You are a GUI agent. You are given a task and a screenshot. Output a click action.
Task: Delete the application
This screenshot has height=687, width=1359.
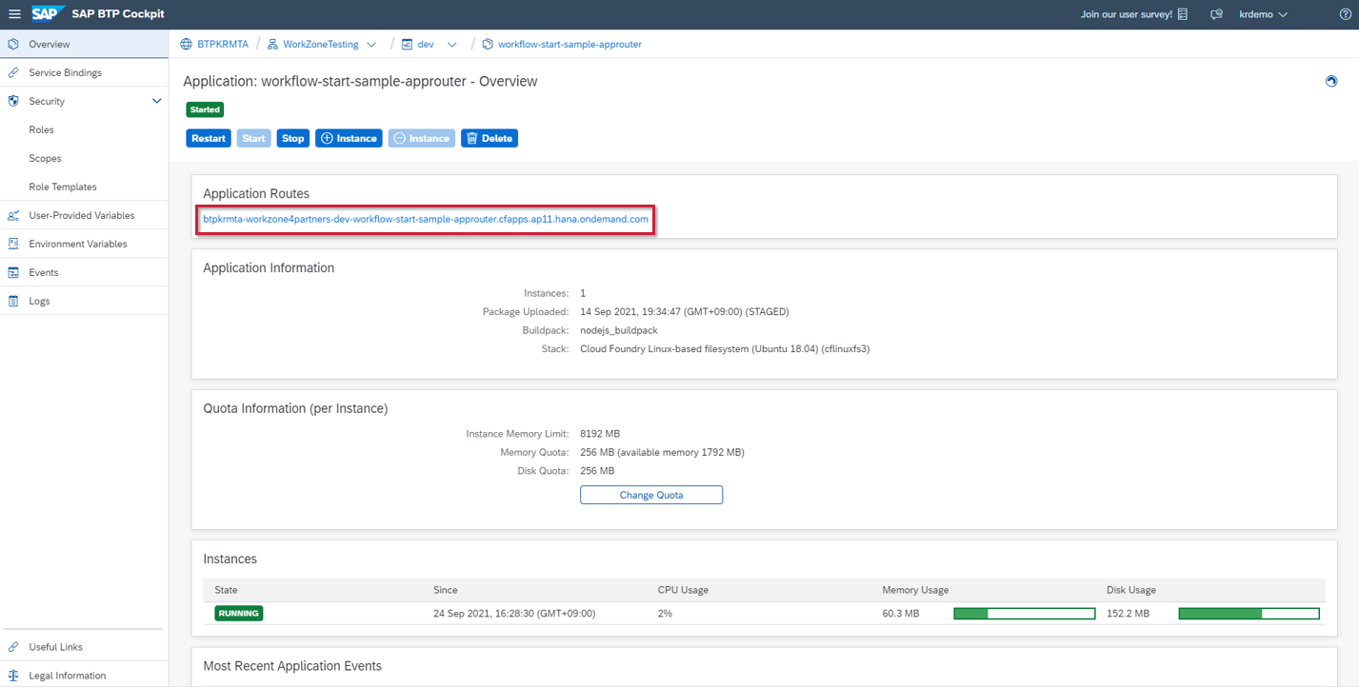click(x=490, y=138)
